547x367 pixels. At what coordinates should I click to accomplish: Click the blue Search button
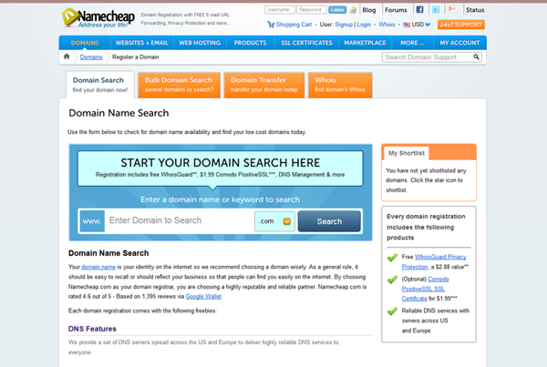[x=329, y=221]
